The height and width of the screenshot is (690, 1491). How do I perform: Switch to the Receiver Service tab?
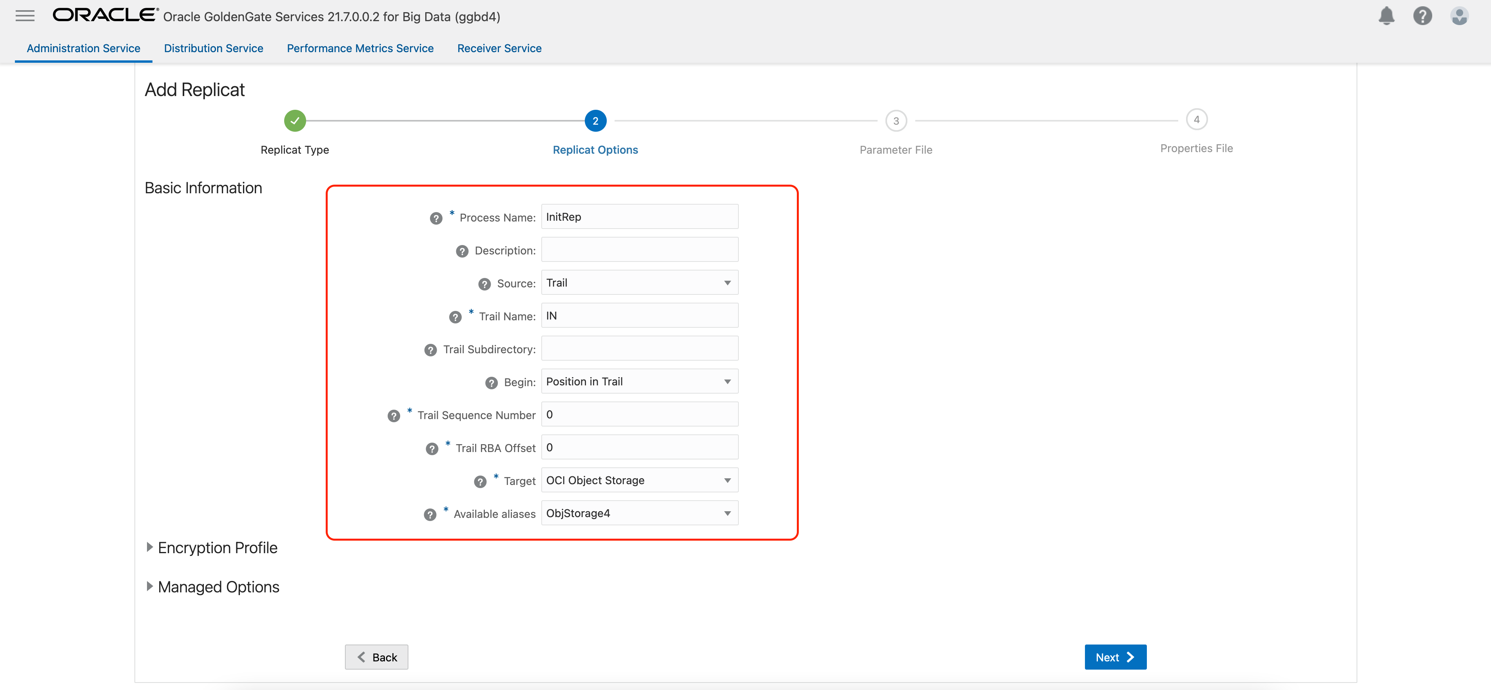pos(499,48)
